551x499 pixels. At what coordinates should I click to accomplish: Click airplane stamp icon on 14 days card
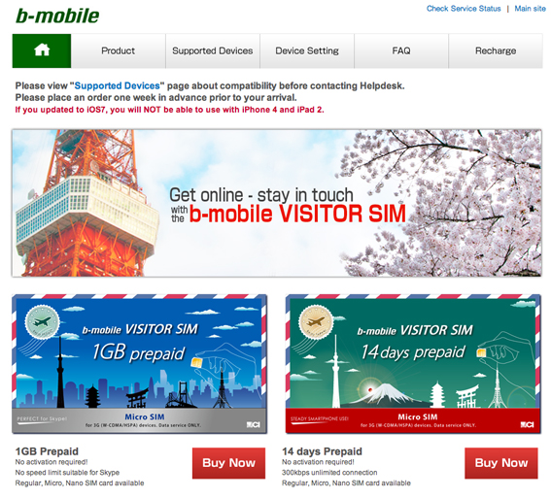point(316,321)
